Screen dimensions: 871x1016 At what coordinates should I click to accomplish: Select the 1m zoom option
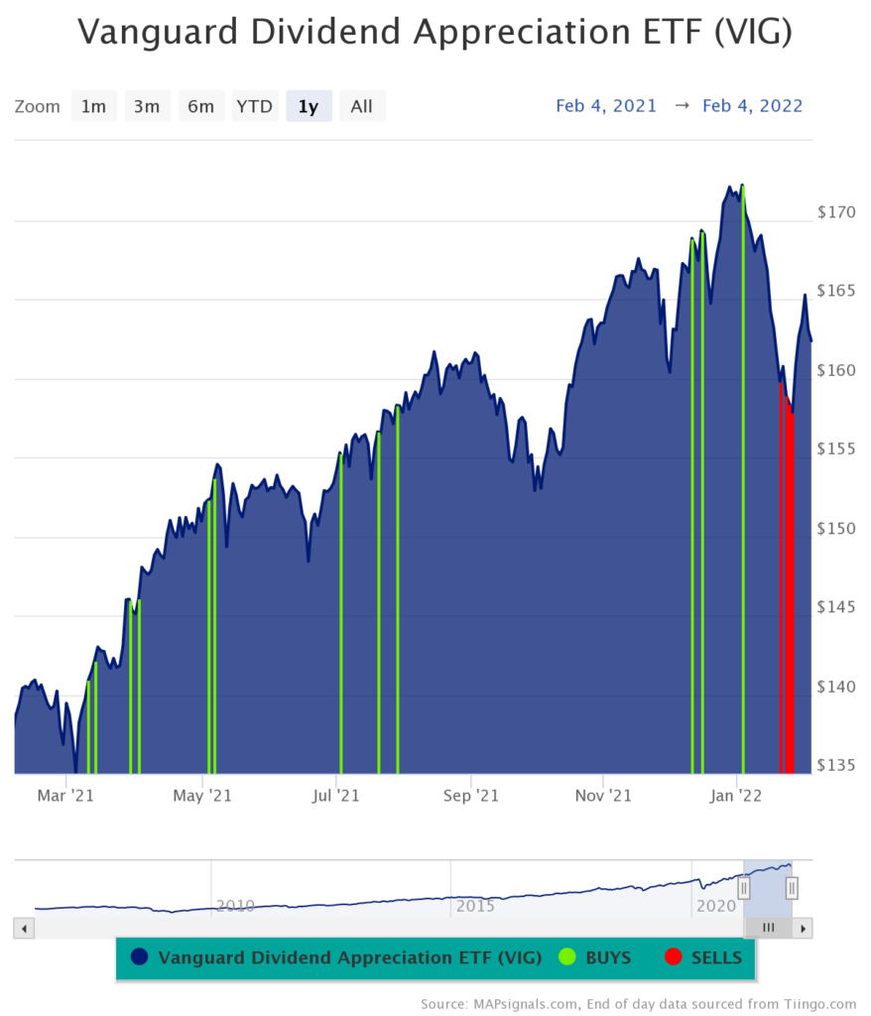94,106
